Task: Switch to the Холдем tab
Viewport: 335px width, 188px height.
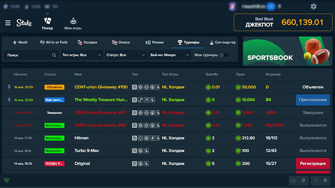Action: [88, 42]
